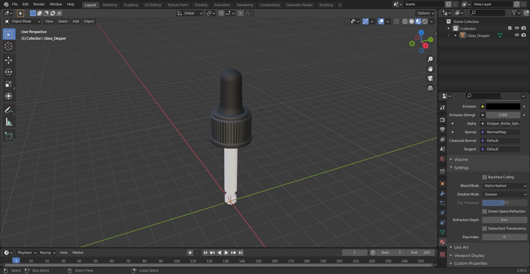The height and width of the screenshot is (274, 530).
Task: Activate the Scale tool
Action: click(x=9, y=84)
